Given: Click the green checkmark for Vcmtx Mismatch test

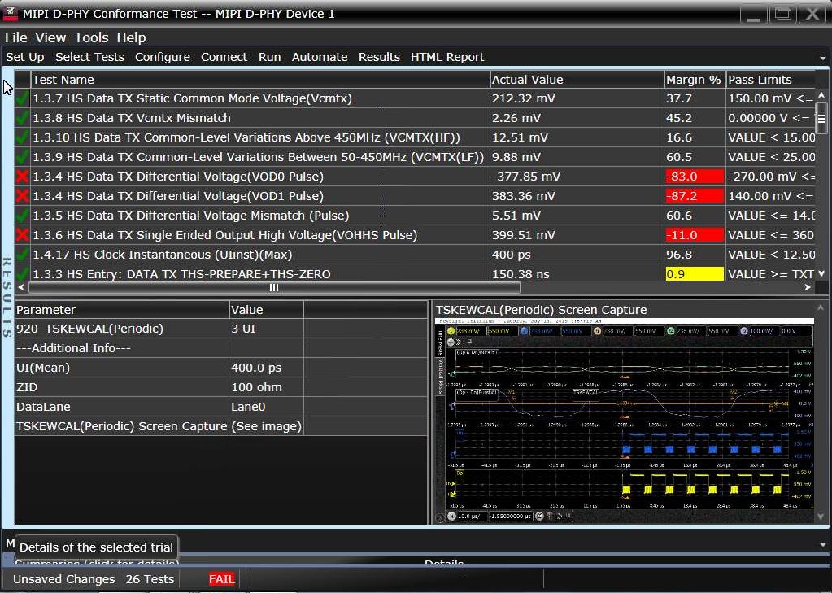Looking at the screenshot, I should 22,118.
